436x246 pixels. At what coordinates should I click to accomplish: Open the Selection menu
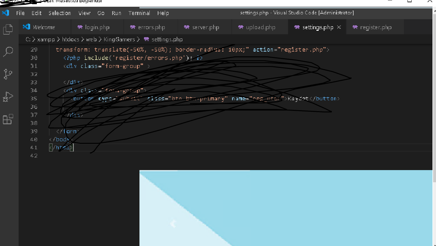point(60,13)
